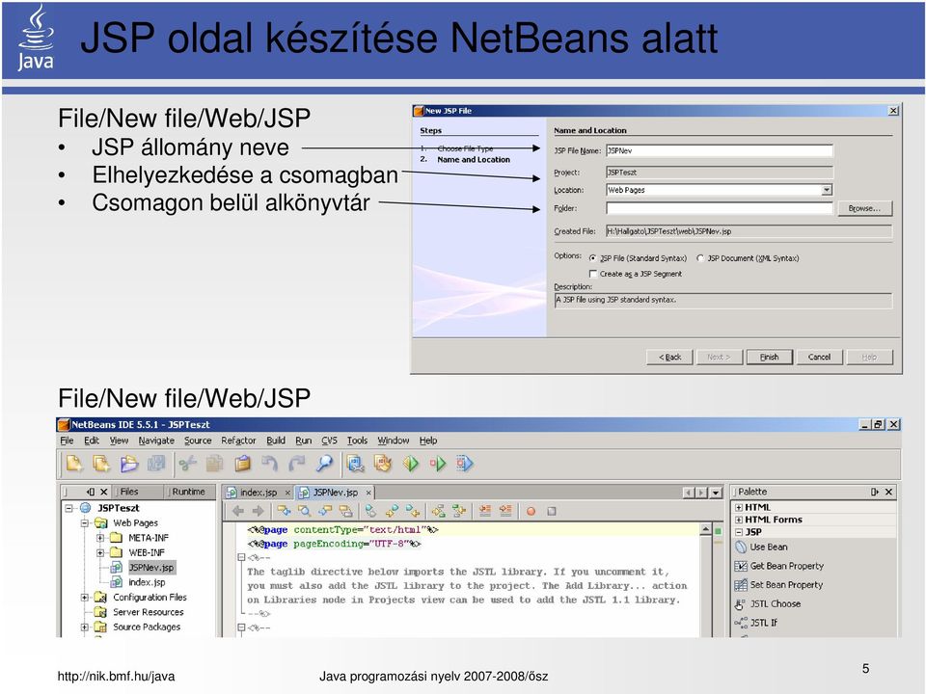Click the Undo arrow toolbar icon
926x694 pixels.
(x=270, y=464)
